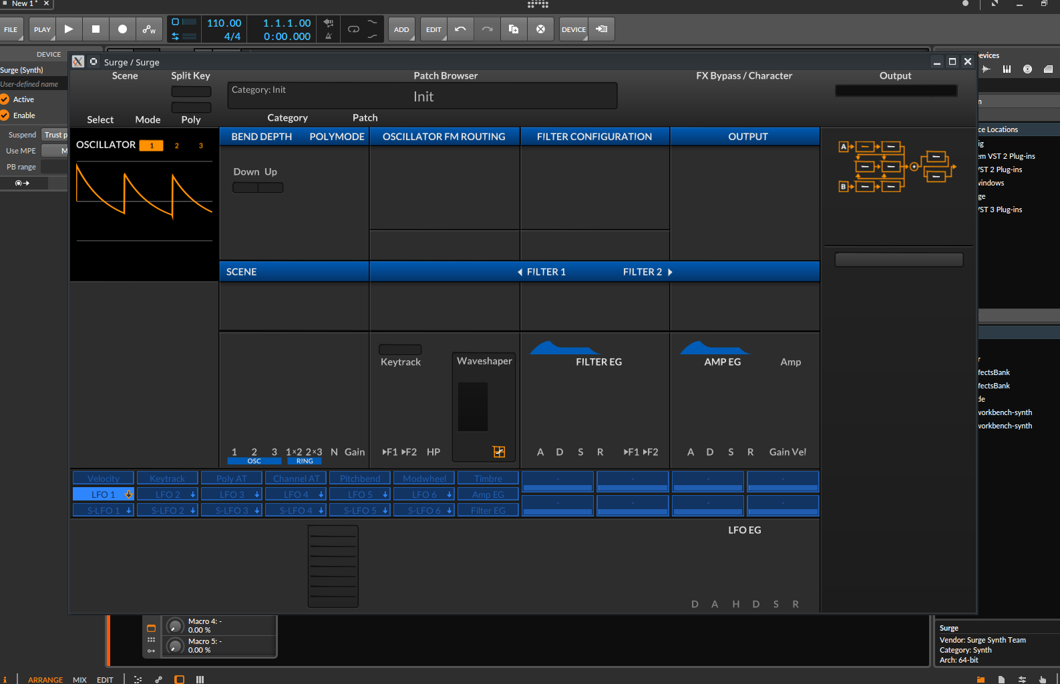Toggle the Enable checkbox in device panel

pos(5,115)
